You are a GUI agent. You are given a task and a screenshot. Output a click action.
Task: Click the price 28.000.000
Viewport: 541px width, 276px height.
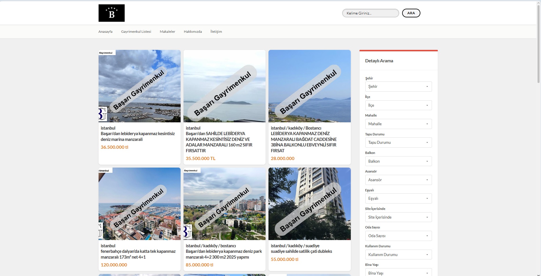[283, 159]
